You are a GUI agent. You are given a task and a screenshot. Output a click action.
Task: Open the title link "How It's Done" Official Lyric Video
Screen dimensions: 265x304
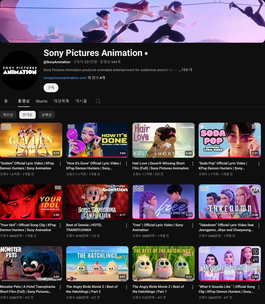[94, 166]
